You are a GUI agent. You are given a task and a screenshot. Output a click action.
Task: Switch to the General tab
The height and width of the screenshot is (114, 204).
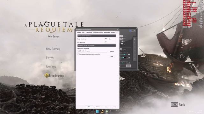pyautogui.click(x=79, y=33)
